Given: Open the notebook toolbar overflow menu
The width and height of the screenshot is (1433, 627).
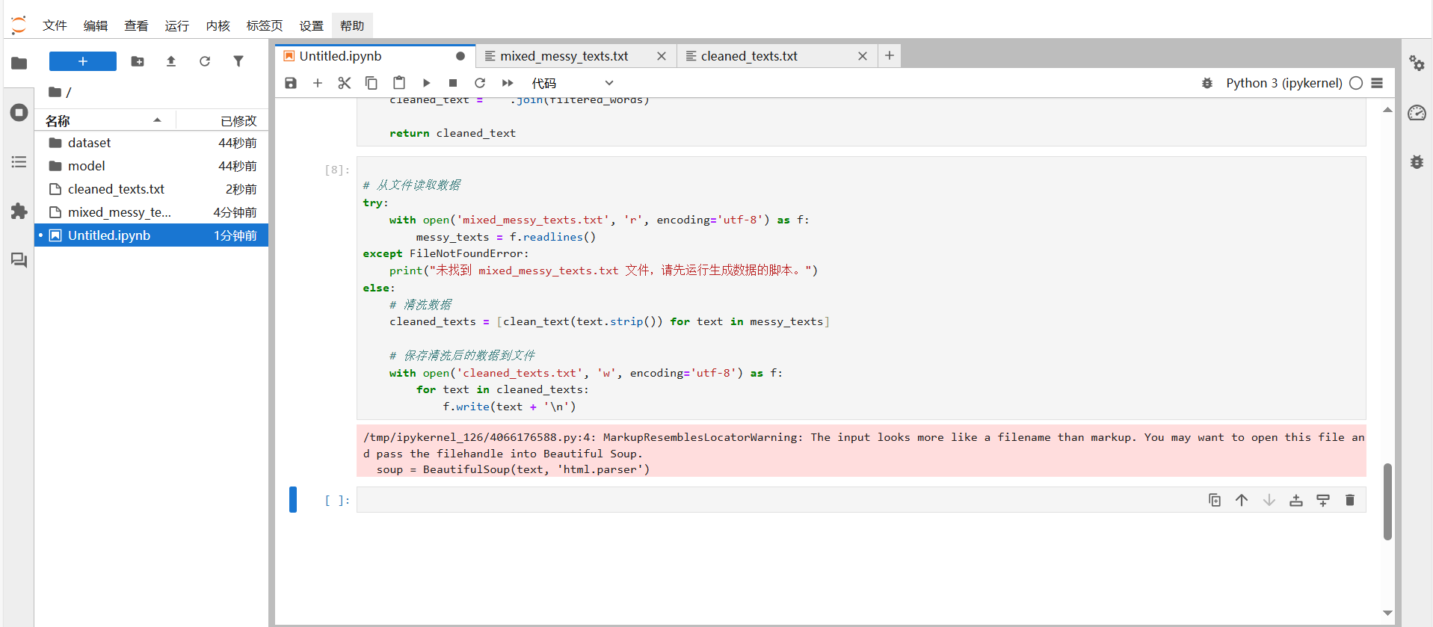Looking at the screenshot, I should 1377,83.
